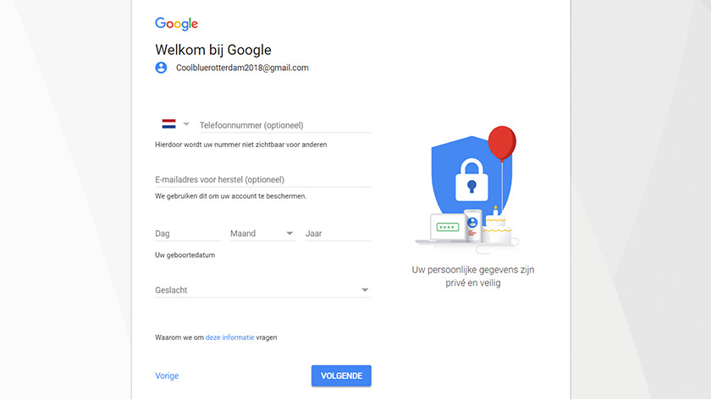Focus the Telefoonnummer (optioneel) field
The height and width of the screenshot is (400, 711).
click(284, 125)
